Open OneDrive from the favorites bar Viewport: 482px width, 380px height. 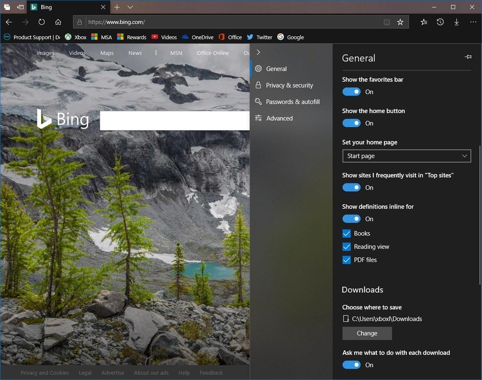198,37
